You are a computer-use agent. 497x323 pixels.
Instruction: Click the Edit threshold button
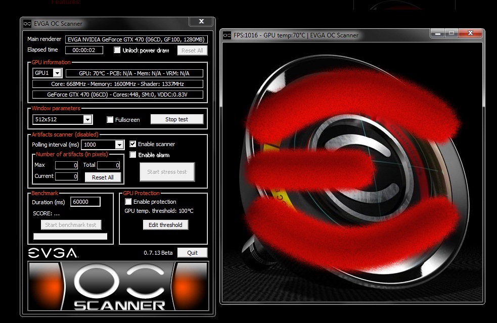[x=165, y=225]
